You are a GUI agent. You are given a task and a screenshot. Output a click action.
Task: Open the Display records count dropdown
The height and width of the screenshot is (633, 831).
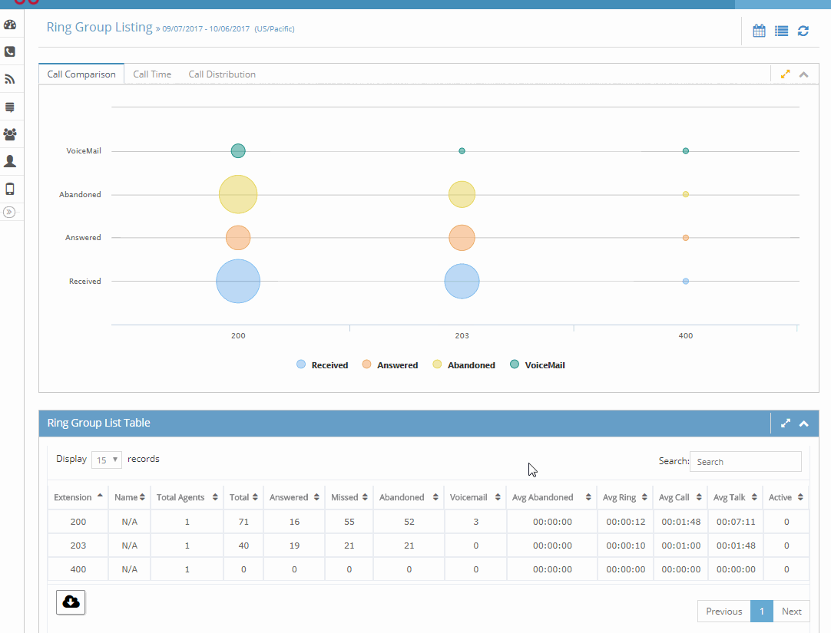tap(107, 460)
